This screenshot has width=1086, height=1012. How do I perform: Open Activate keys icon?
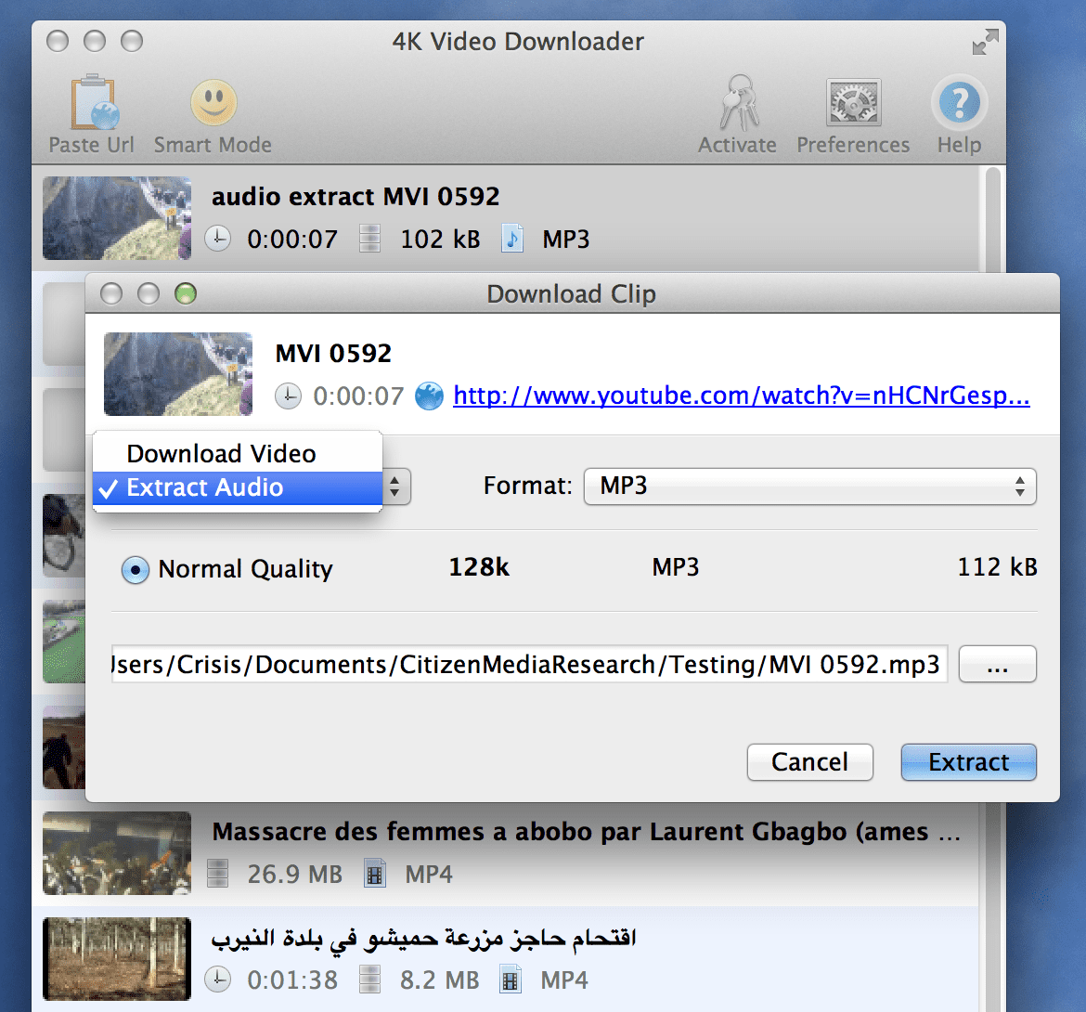coord(738,102)
